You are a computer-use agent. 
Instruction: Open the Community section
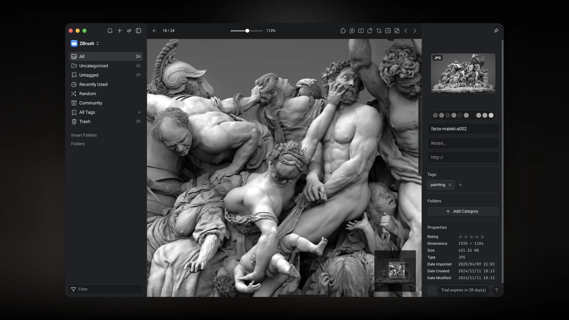106,103
